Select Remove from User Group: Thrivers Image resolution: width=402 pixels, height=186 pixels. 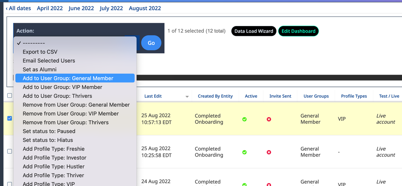[x=75, y=122]
